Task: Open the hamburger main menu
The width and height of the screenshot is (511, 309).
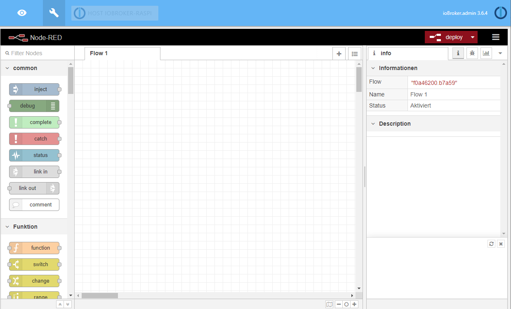Action: 496,37
